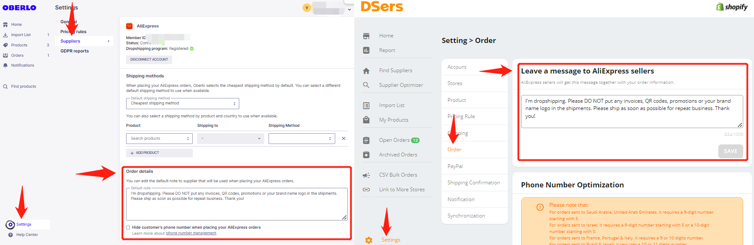Click Open Orders menu item in DSers
Viewport: 754px width, 245px height.
394,140
